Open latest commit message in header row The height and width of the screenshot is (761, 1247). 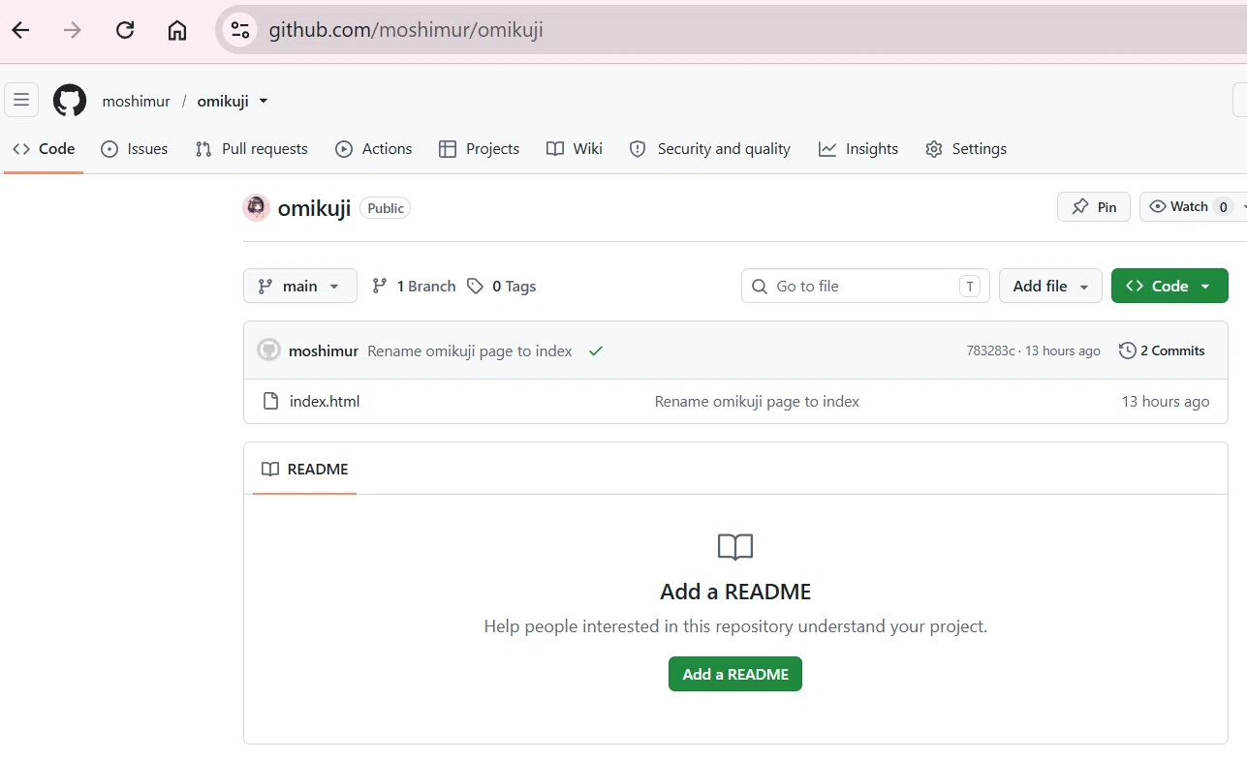coord(470,350)
